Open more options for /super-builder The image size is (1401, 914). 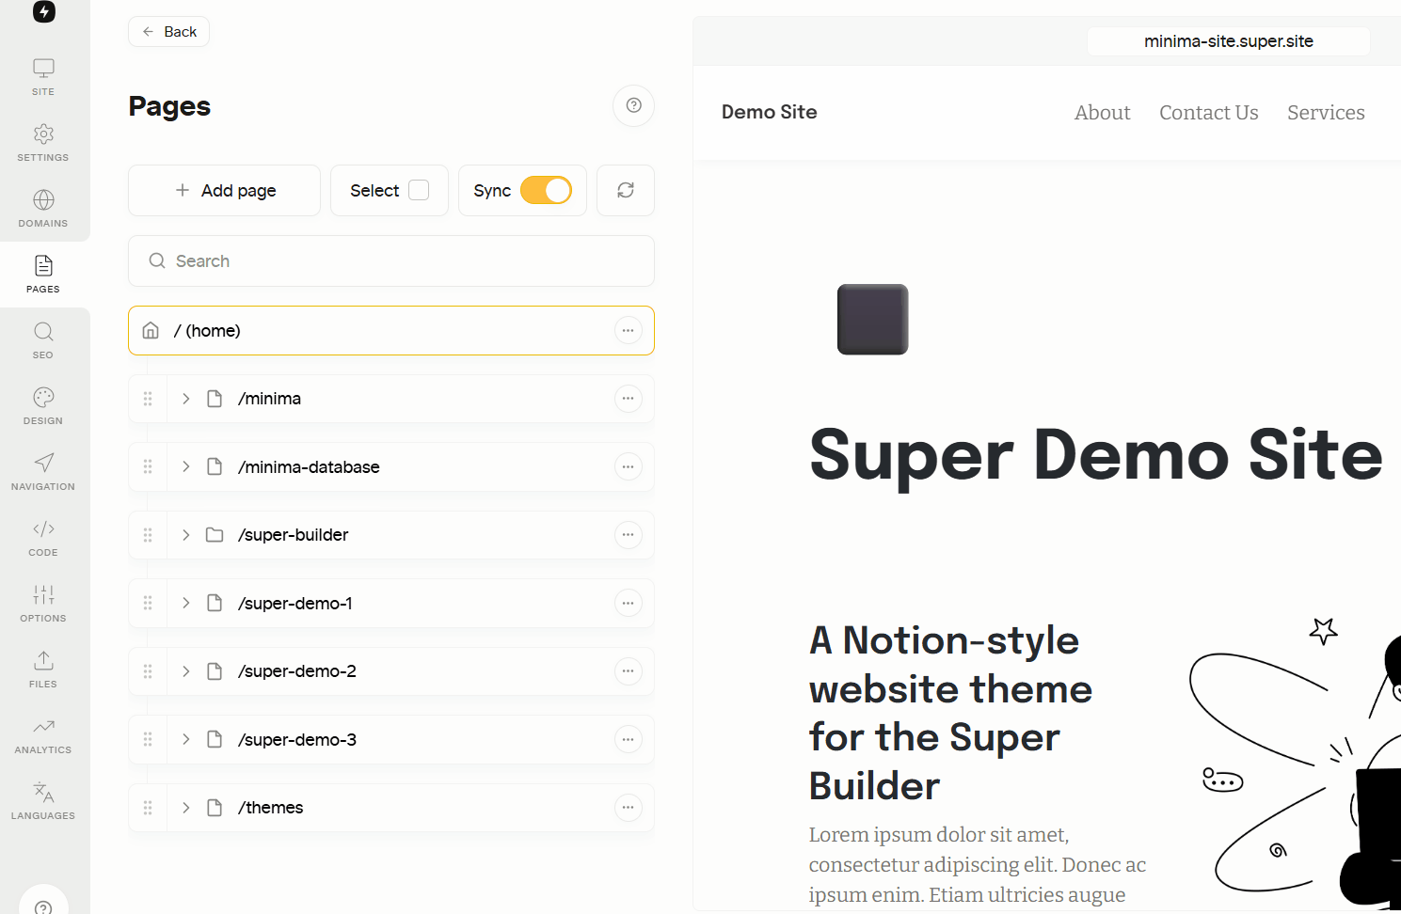click(629, 535)
